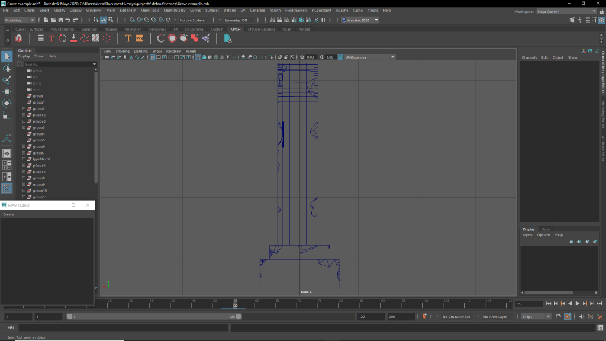Toggle the loop playback icon
This screenshot has width=606, height=341.
(557, 317)
